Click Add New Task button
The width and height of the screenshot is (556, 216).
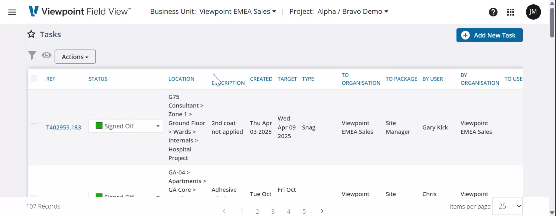pyautogui.click(x=489, y=35)
